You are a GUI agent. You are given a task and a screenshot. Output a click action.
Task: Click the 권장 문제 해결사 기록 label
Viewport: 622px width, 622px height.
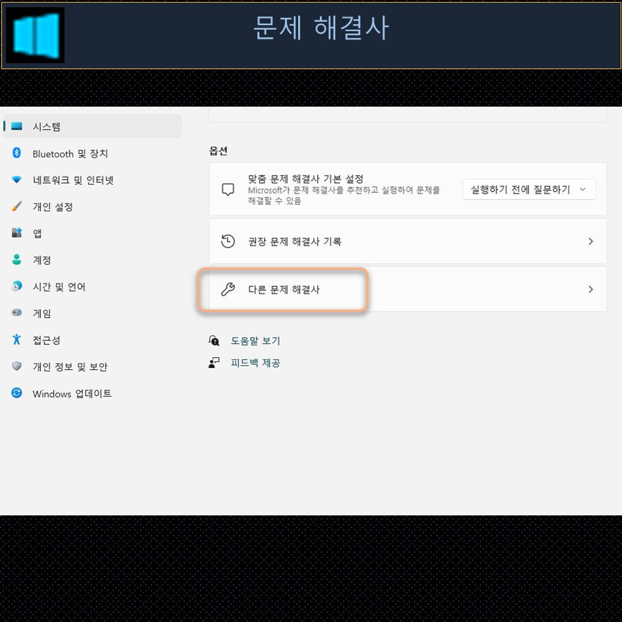tap(295, 241)
